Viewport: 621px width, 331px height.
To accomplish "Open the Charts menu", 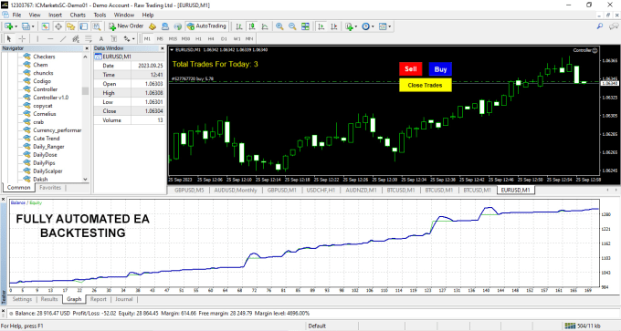I will point(78,15).
